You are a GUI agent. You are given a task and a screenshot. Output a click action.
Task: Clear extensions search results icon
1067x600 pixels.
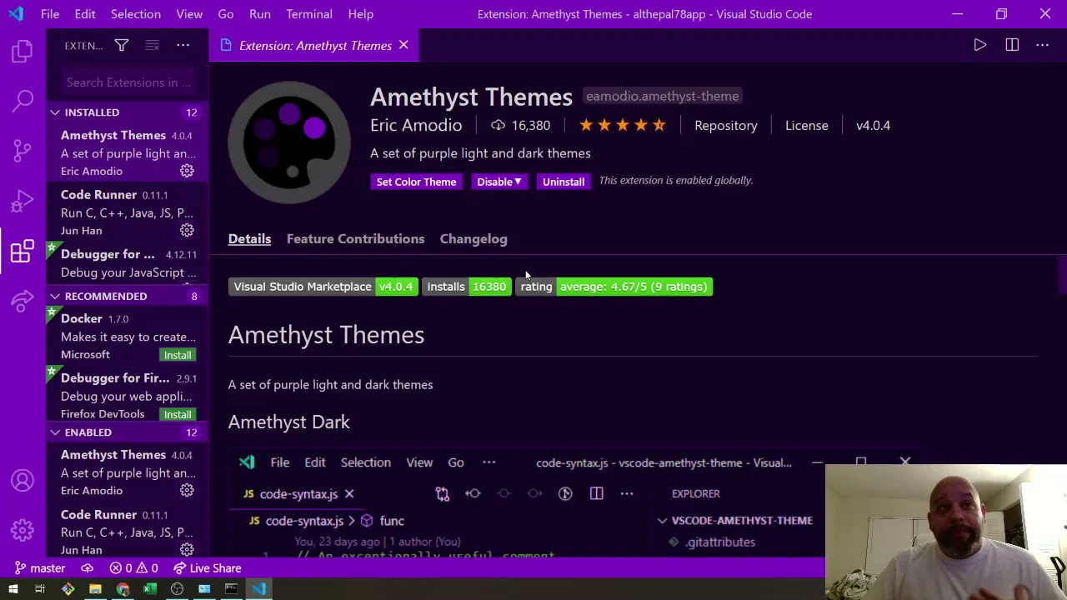tap(152, 46)
